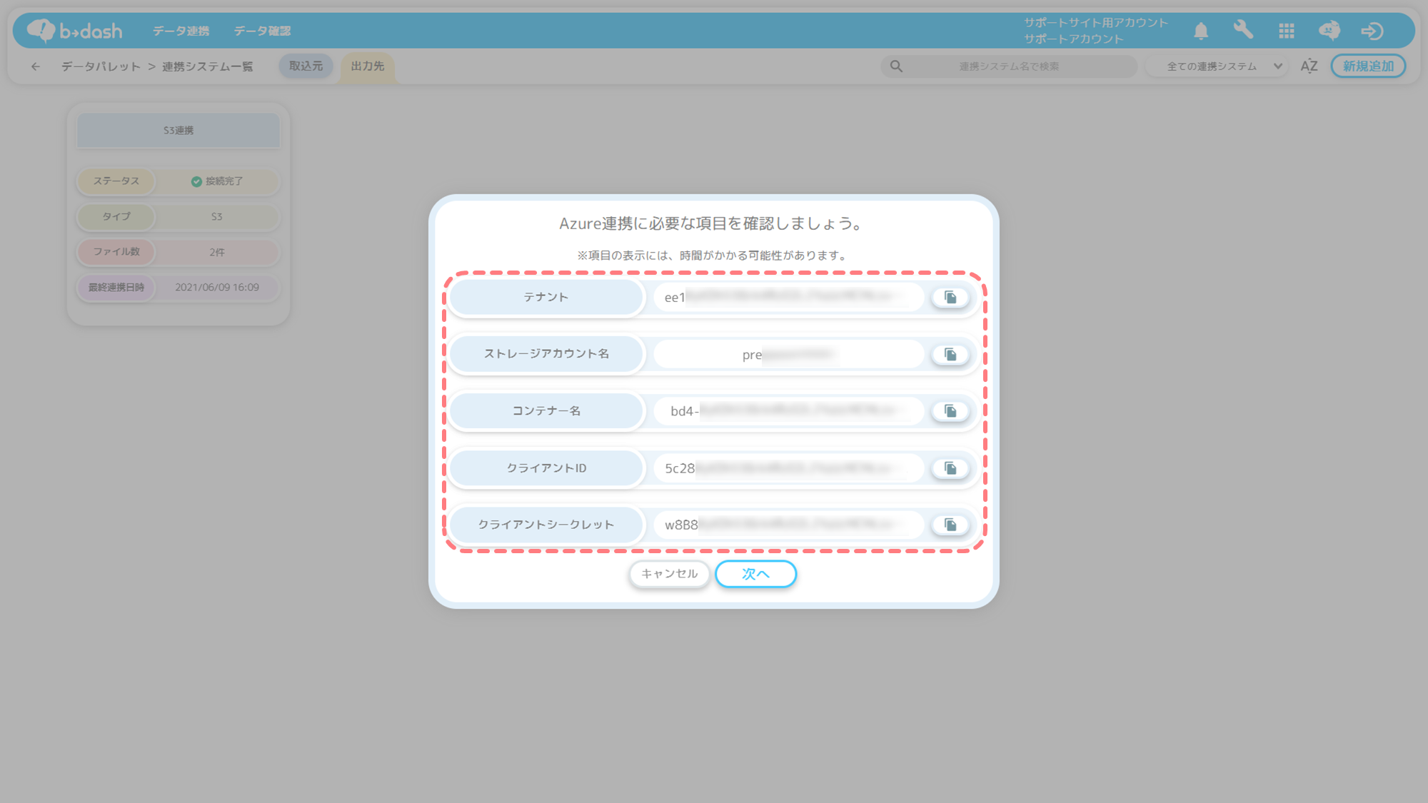Screen dimensions: 1428x803
Task: Open the notifications bell
Action: click(1201, 31)
